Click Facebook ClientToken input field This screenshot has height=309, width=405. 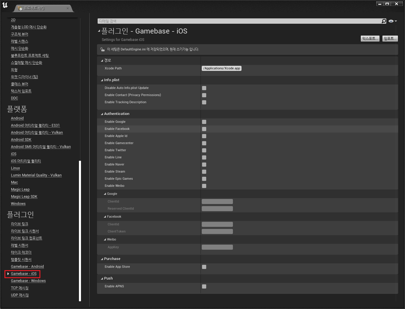point(217,232)
